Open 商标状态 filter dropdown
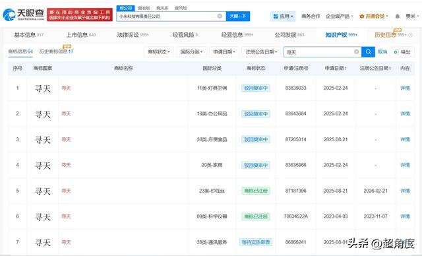This screenshot has width=422, height=256. click(159, 51)
